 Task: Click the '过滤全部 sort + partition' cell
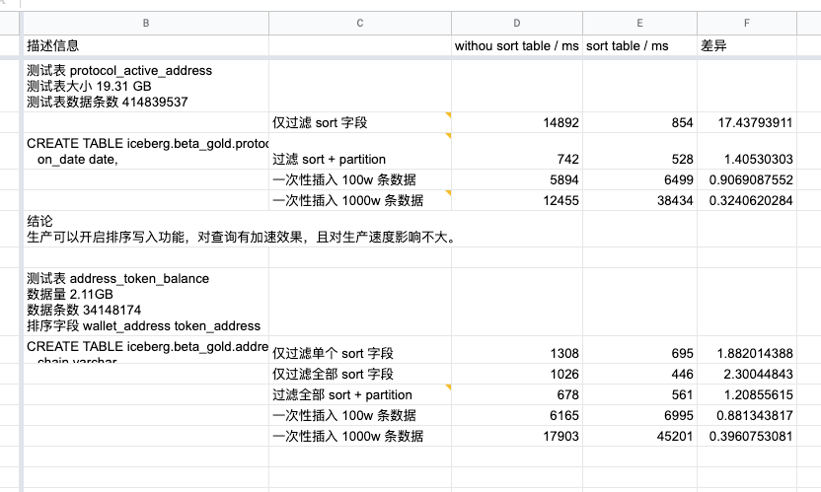359,394
